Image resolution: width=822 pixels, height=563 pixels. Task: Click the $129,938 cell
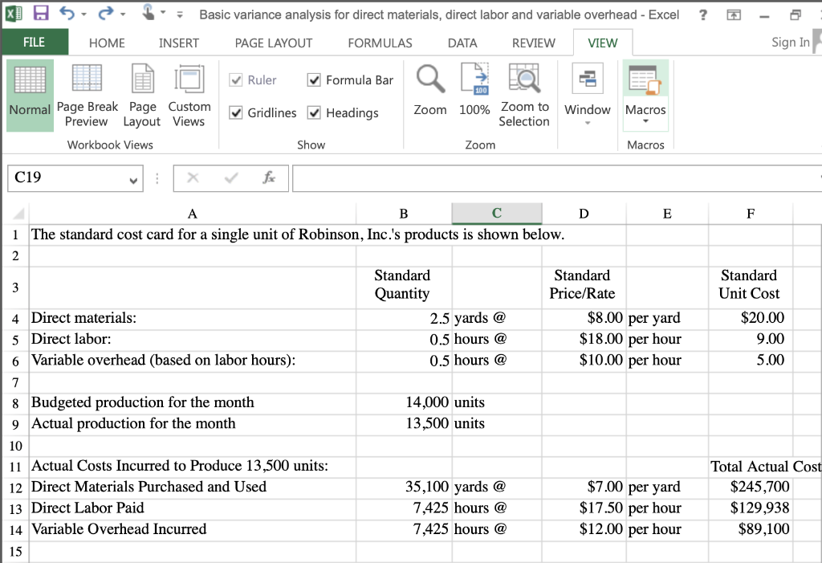pyautogui.click(x=751, y=509)
